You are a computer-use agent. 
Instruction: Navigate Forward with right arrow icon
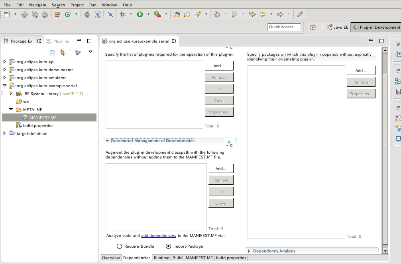click(x=280, y=14)
